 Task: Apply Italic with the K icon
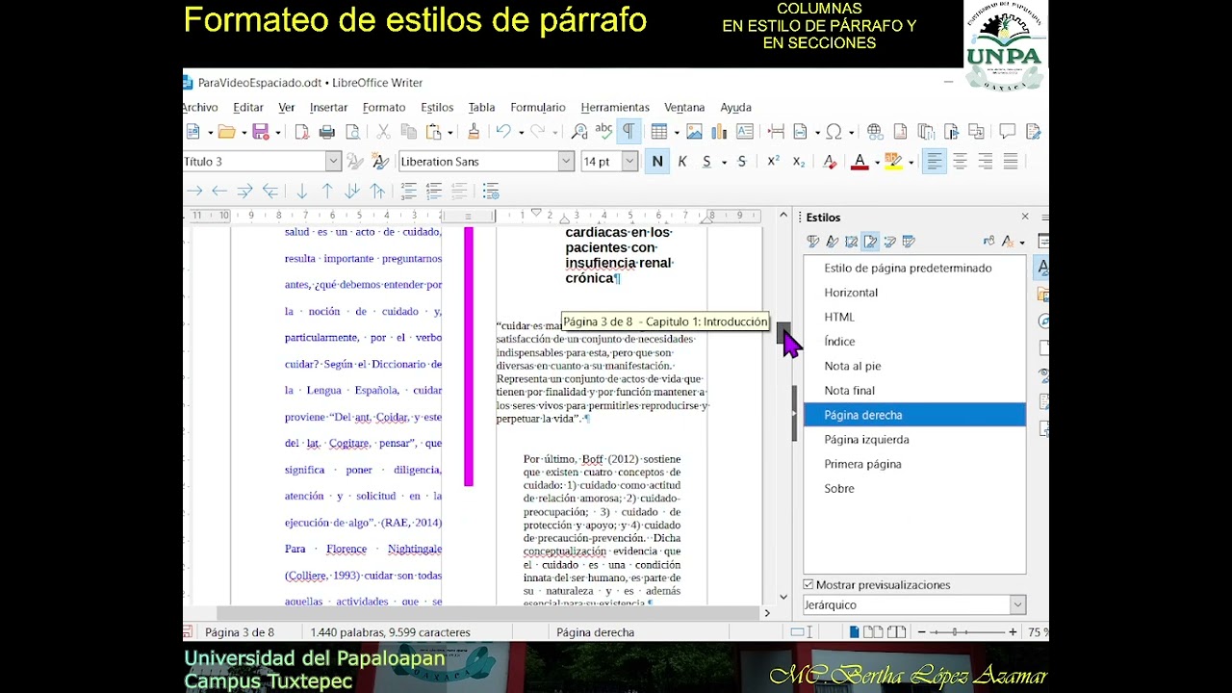[682, 162]
